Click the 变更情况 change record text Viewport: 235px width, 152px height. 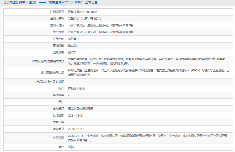[x=148, y=138]
